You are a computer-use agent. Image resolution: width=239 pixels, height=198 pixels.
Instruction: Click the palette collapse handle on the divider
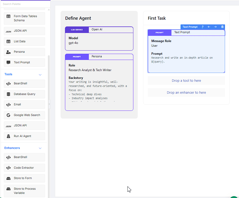pyautogui.click(x=49, y=104)
